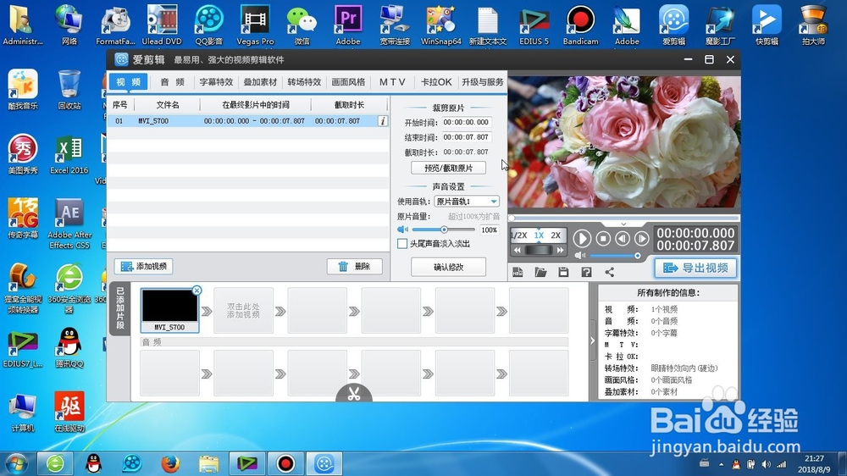Viewport: 847px width, 476px height.
Task: Click the 开始时间 input field
Action: tap(467, 122)
